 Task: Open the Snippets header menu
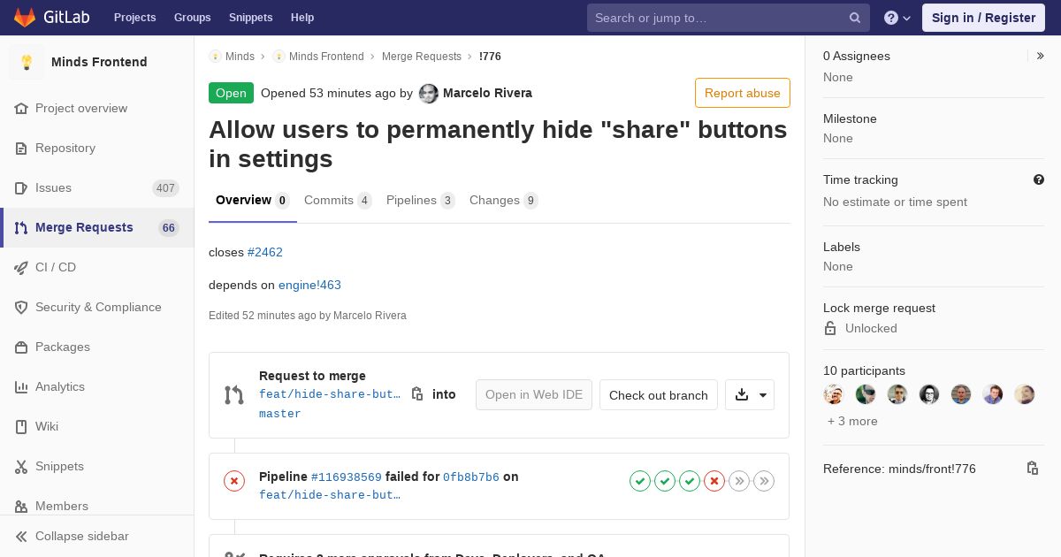251,18
